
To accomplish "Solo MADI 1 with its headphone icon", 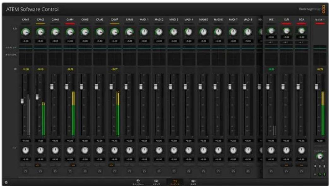I will (144, 171).
